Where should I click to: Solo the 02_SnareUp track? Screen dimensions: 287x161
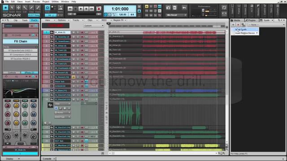point(78,37)
